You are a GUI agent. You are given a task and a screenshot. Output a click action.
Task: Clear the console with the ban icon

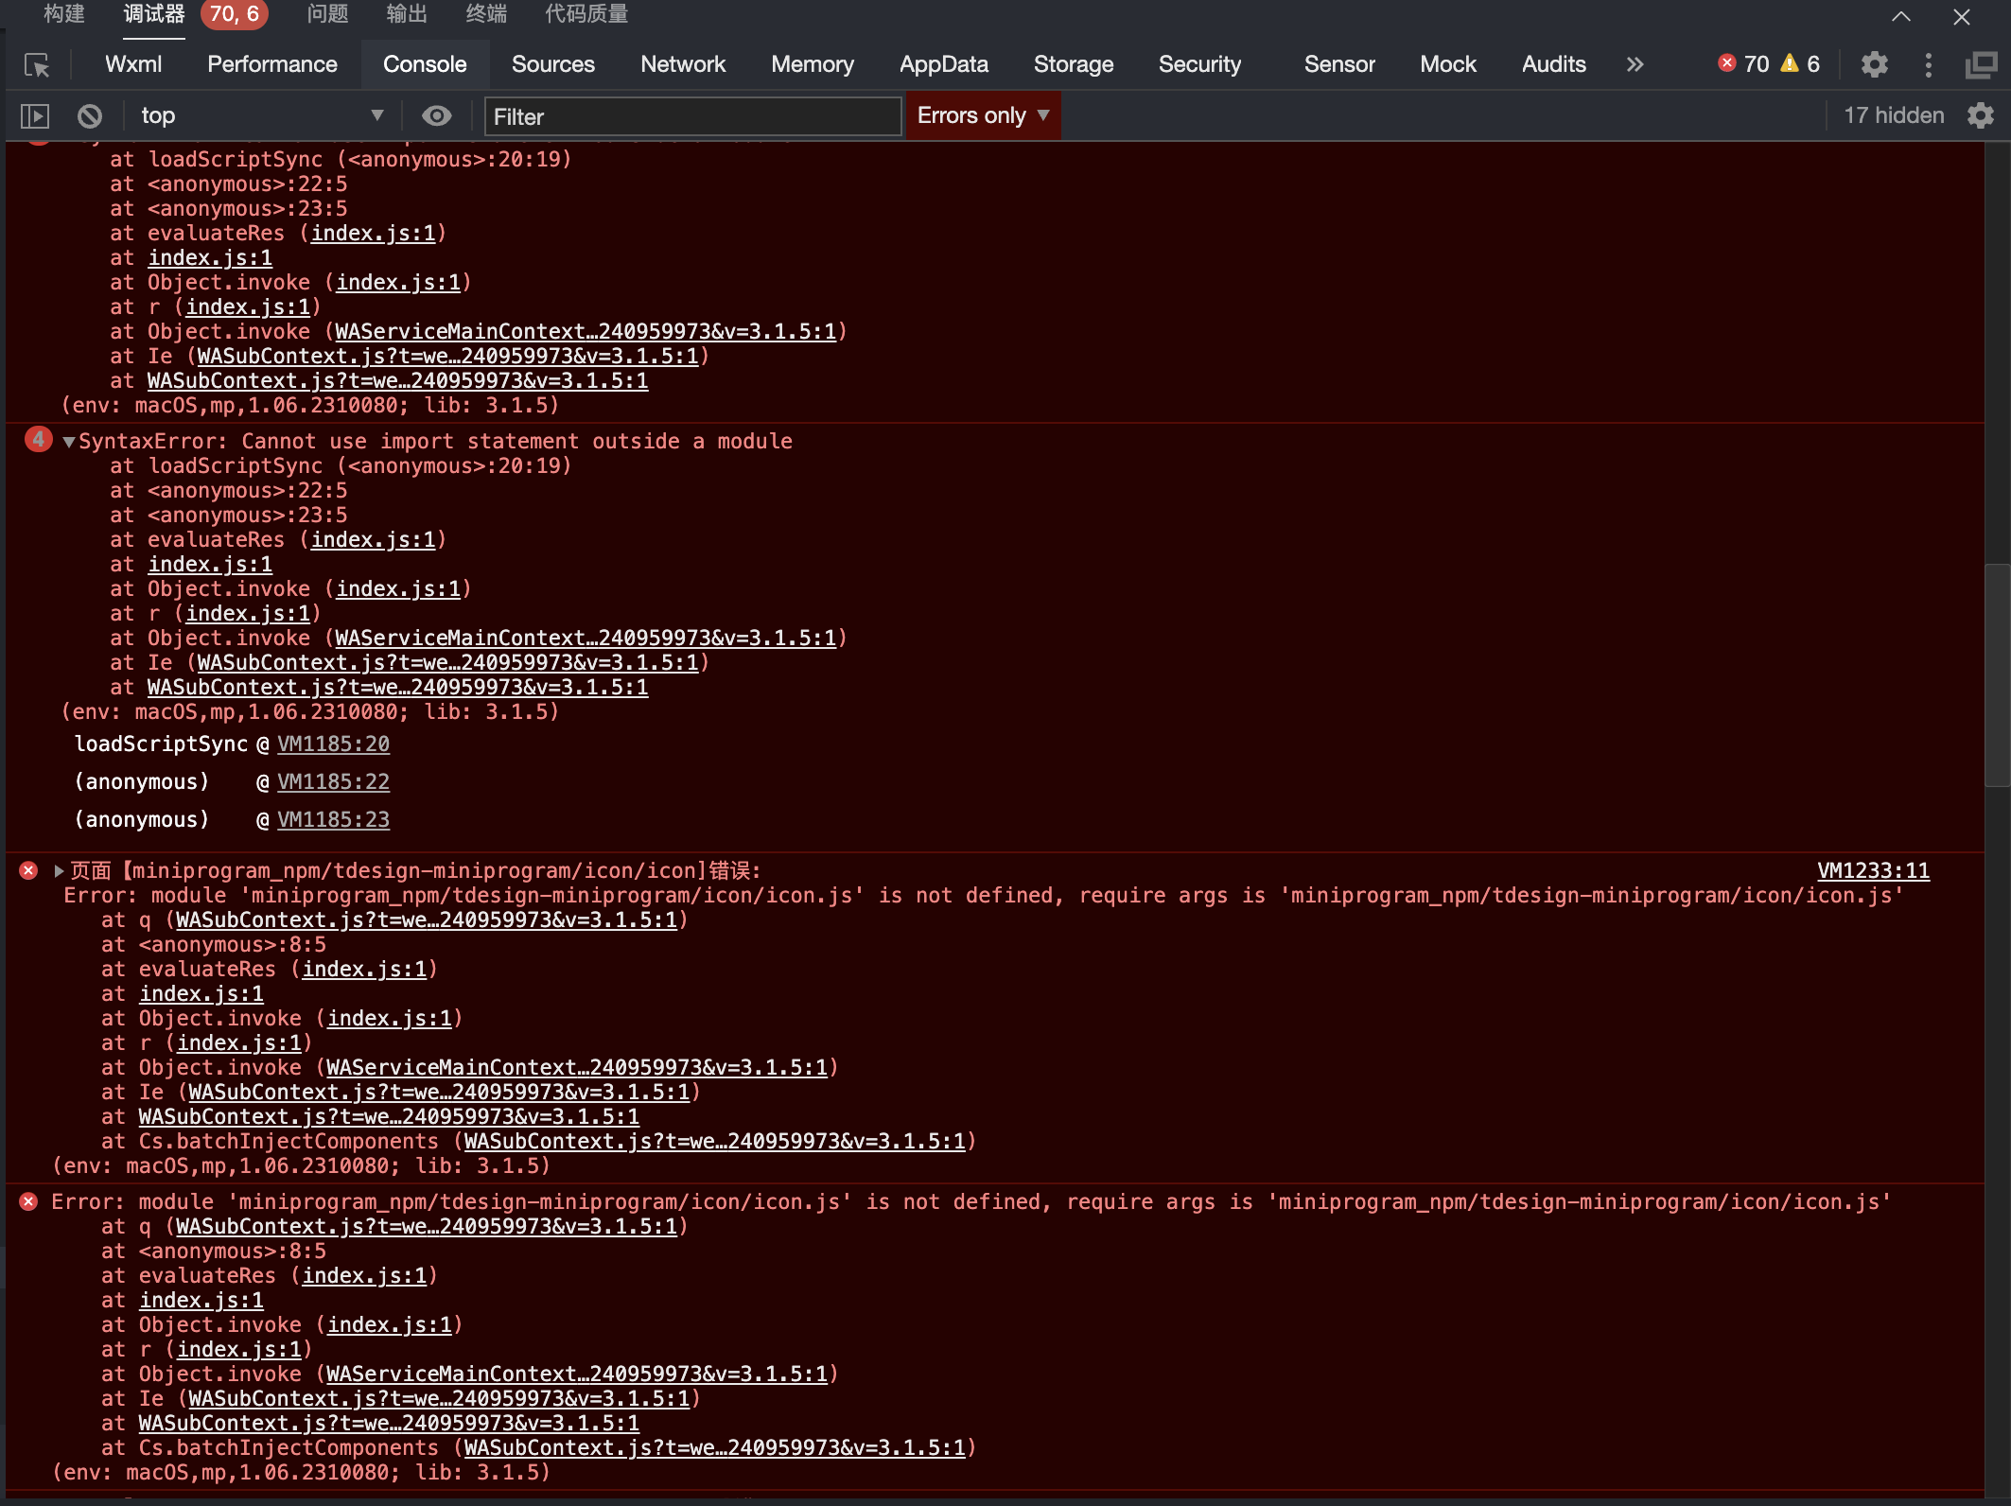point(90,116)
